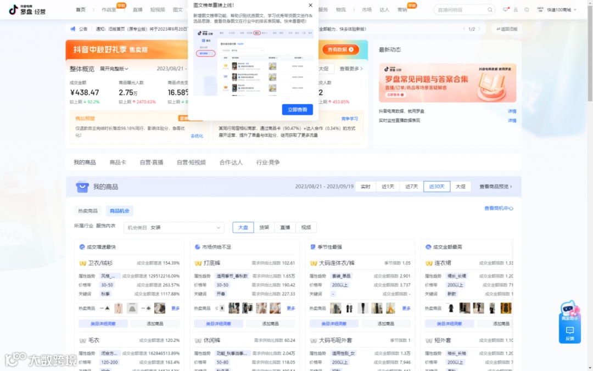This screenshot has width=593, height=371.
Task: Select the 近1天 time range
Action: [x=388, y=187]
